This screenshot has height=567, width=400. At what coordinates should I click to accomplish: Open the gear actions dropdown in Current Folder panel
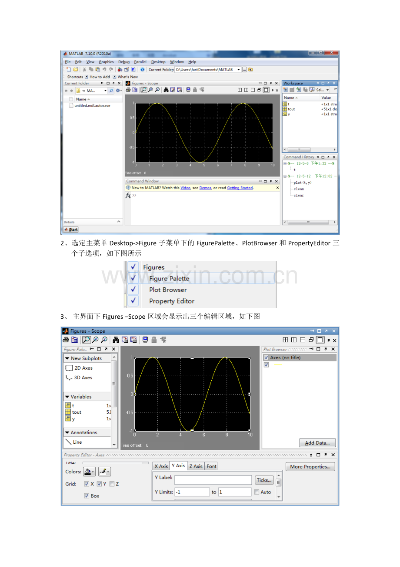(118, 91)
